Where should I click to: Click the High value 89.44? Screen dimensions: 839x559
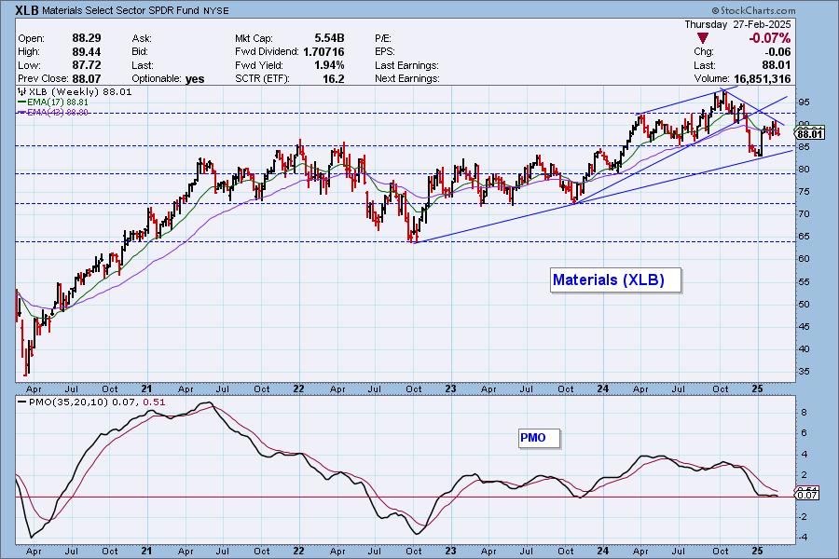pos(86,52)
